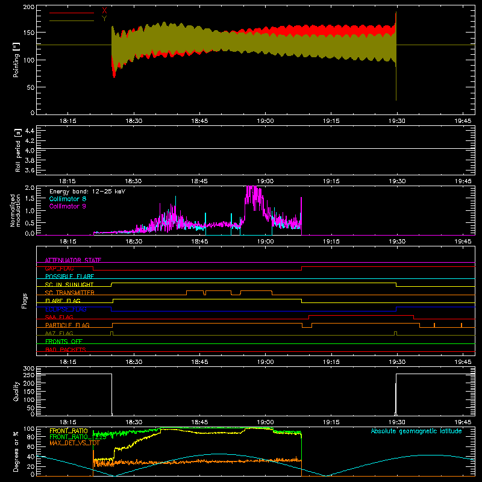Click the Quality axis title
This screenshot has width=482, height=482.
[16, 392]
